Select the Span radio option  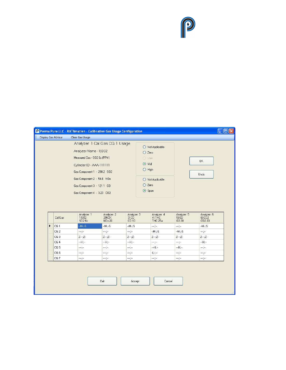[x=148, y=191]
